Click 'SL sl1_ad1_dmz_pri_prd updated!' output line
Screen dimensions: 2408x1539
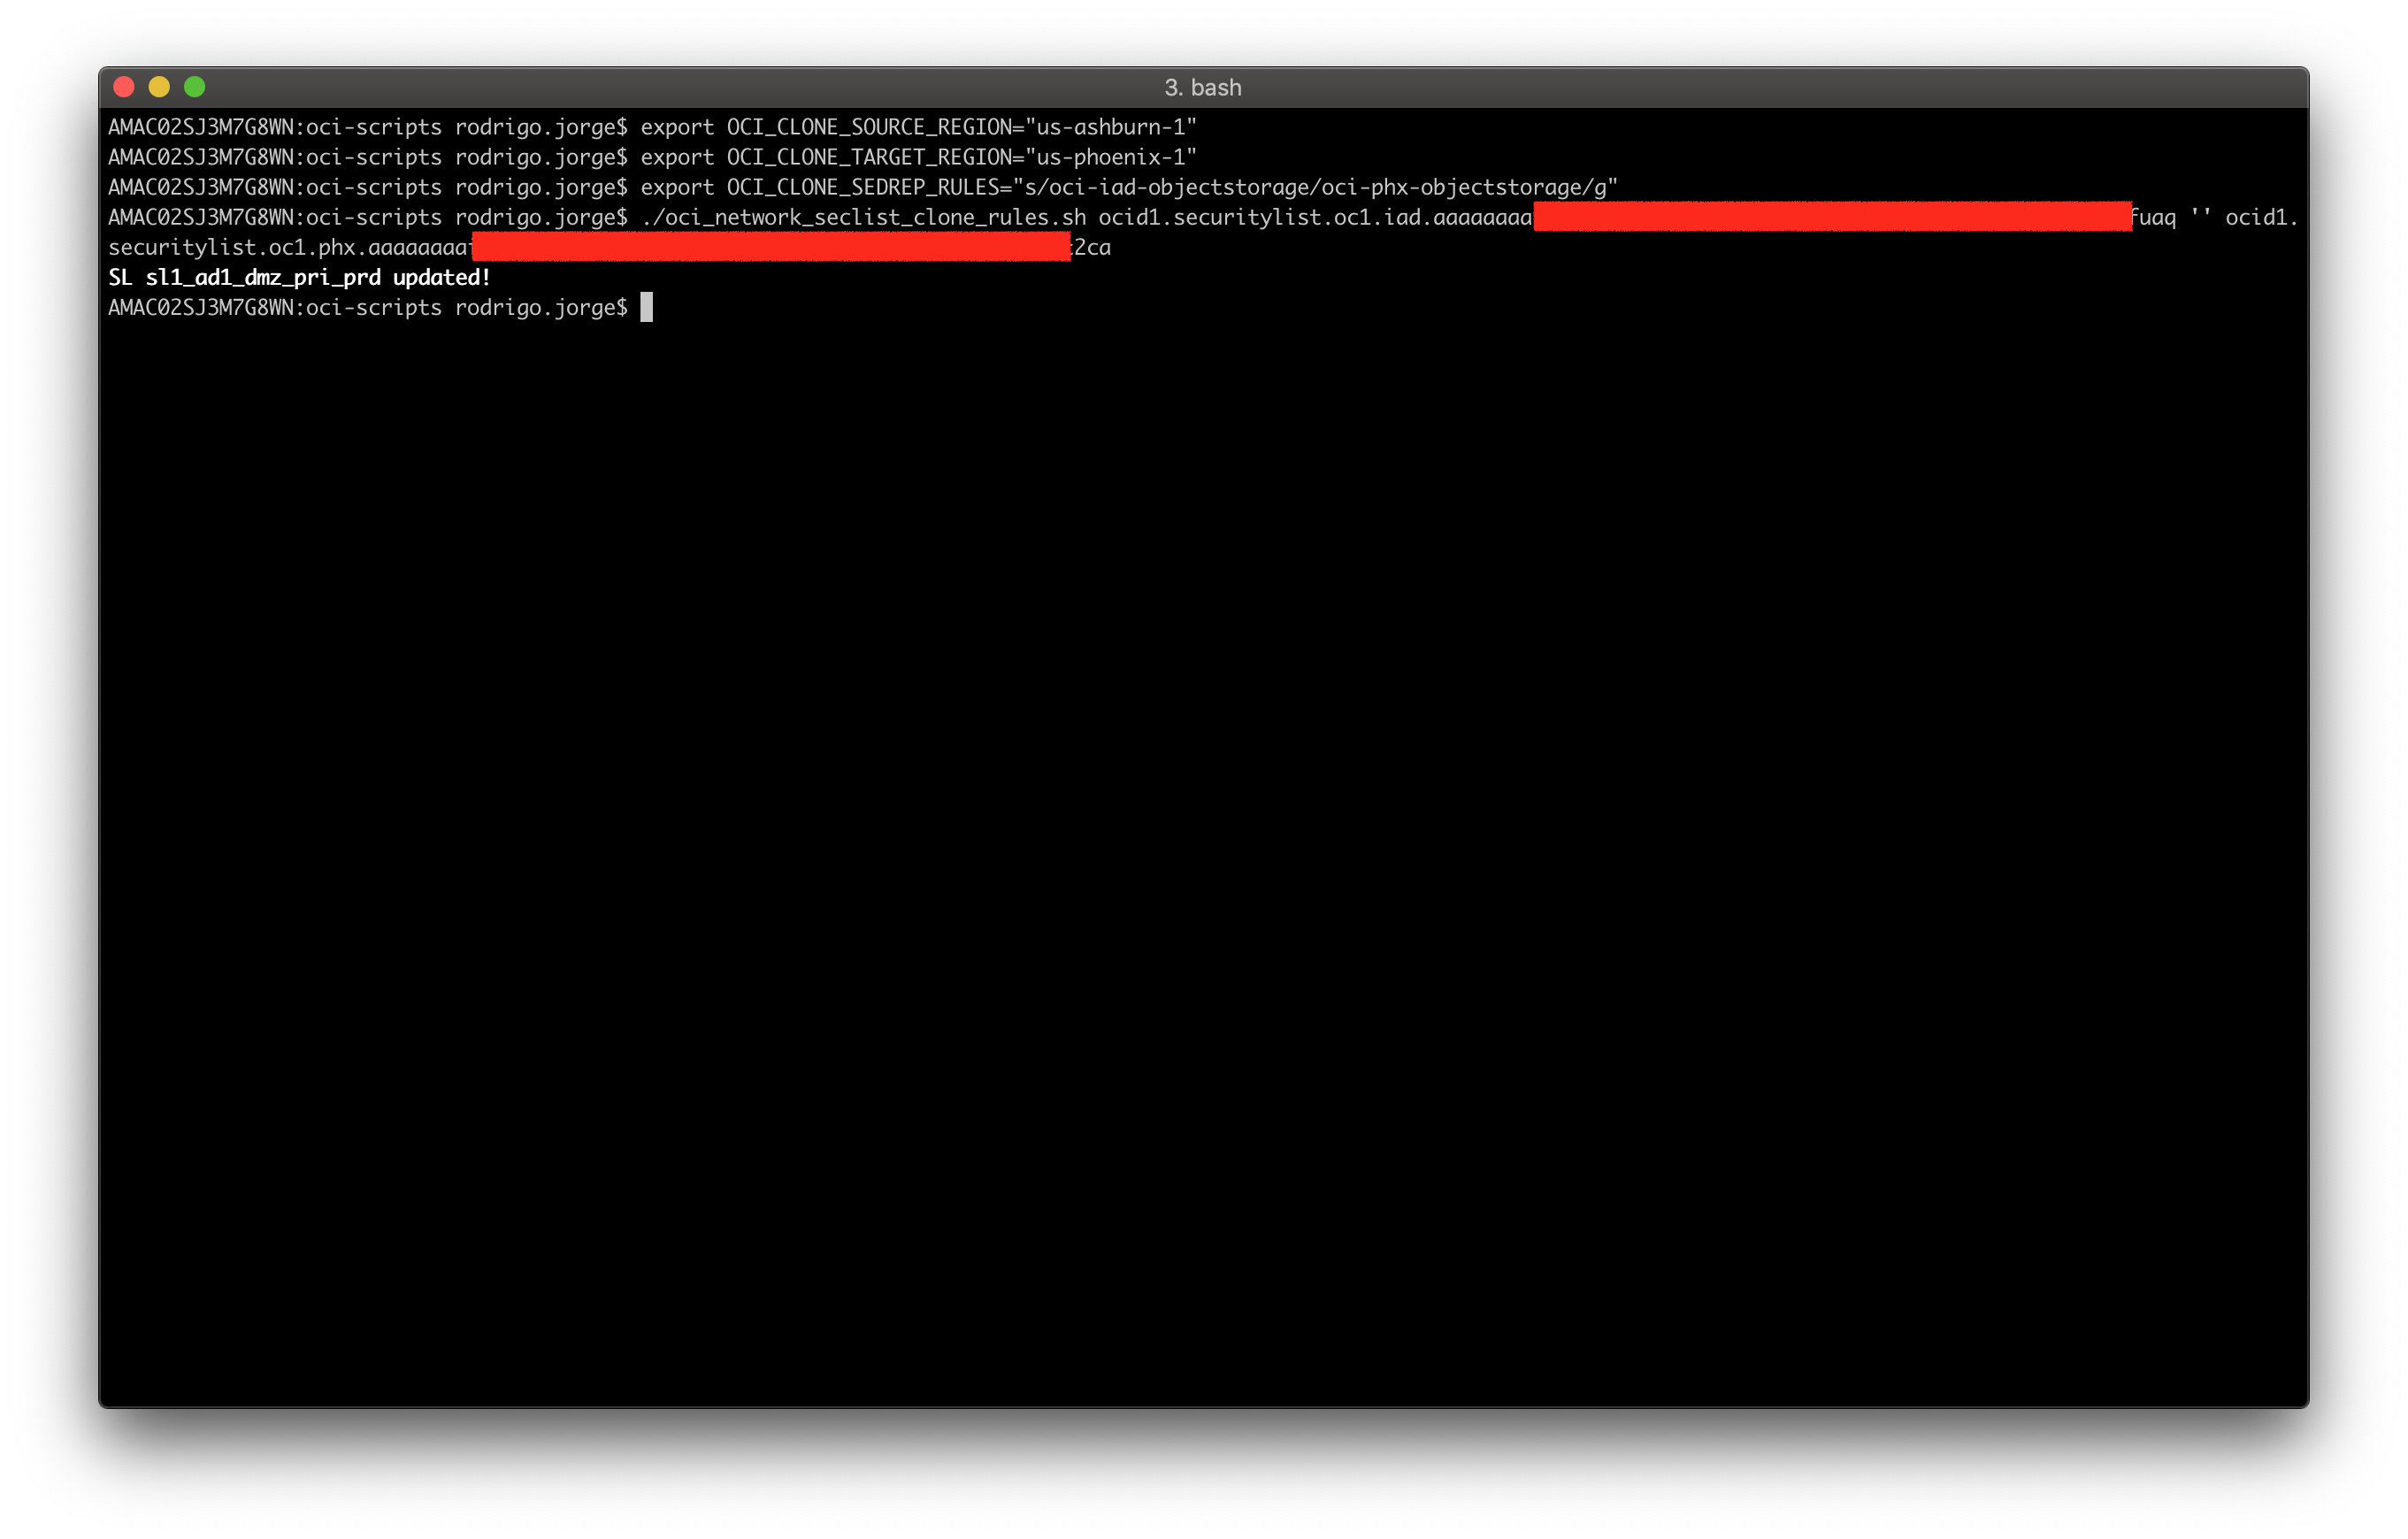point(300,278)
